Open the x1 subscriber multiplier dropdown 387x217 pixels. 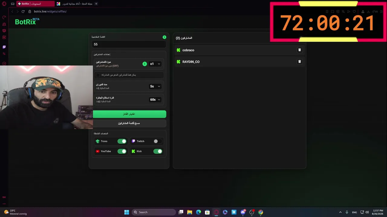click(155, 64)
